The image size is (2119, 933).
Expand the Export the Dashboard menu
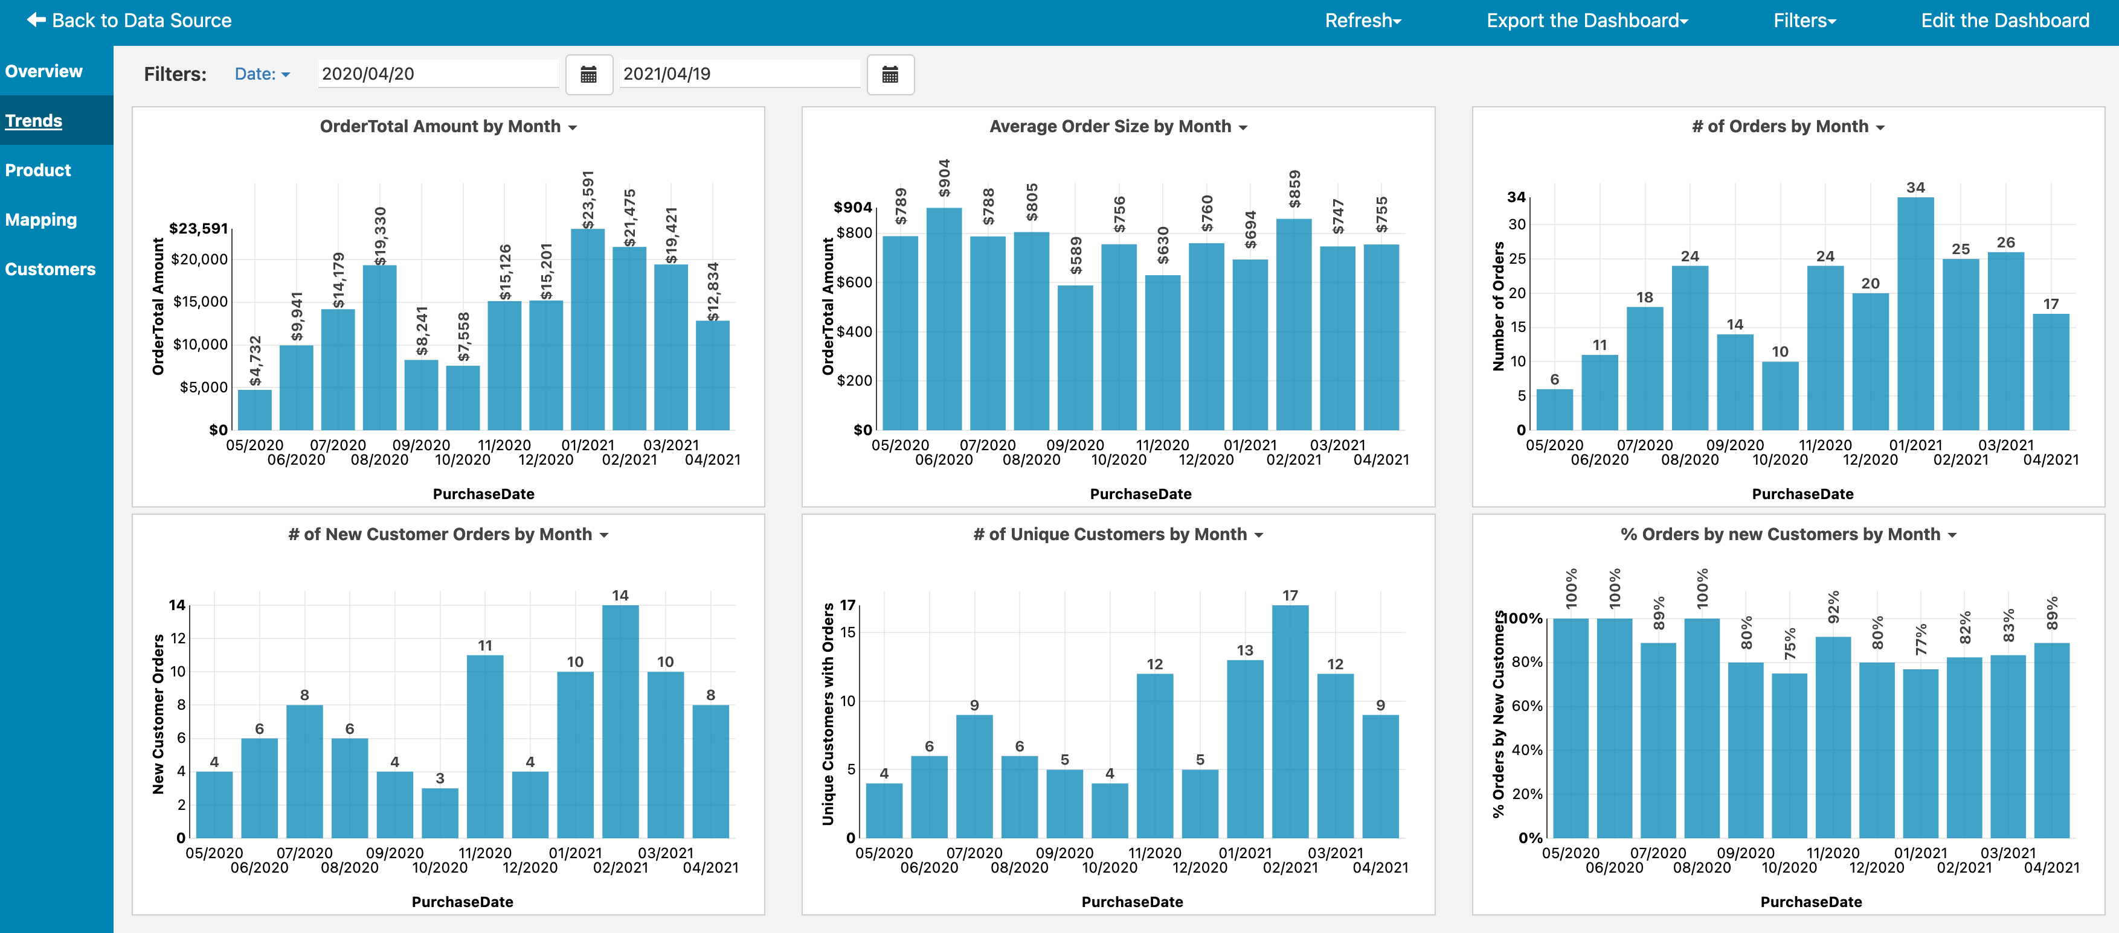(x=1586, y=21)
